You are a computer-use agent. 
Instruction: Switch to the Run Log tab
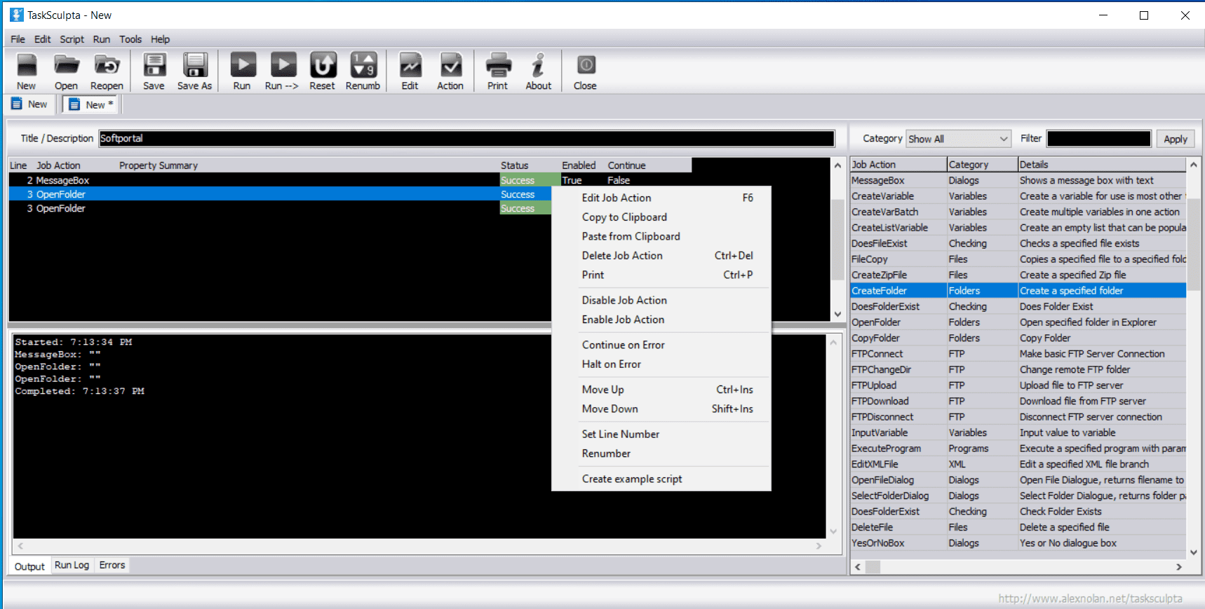72,565
